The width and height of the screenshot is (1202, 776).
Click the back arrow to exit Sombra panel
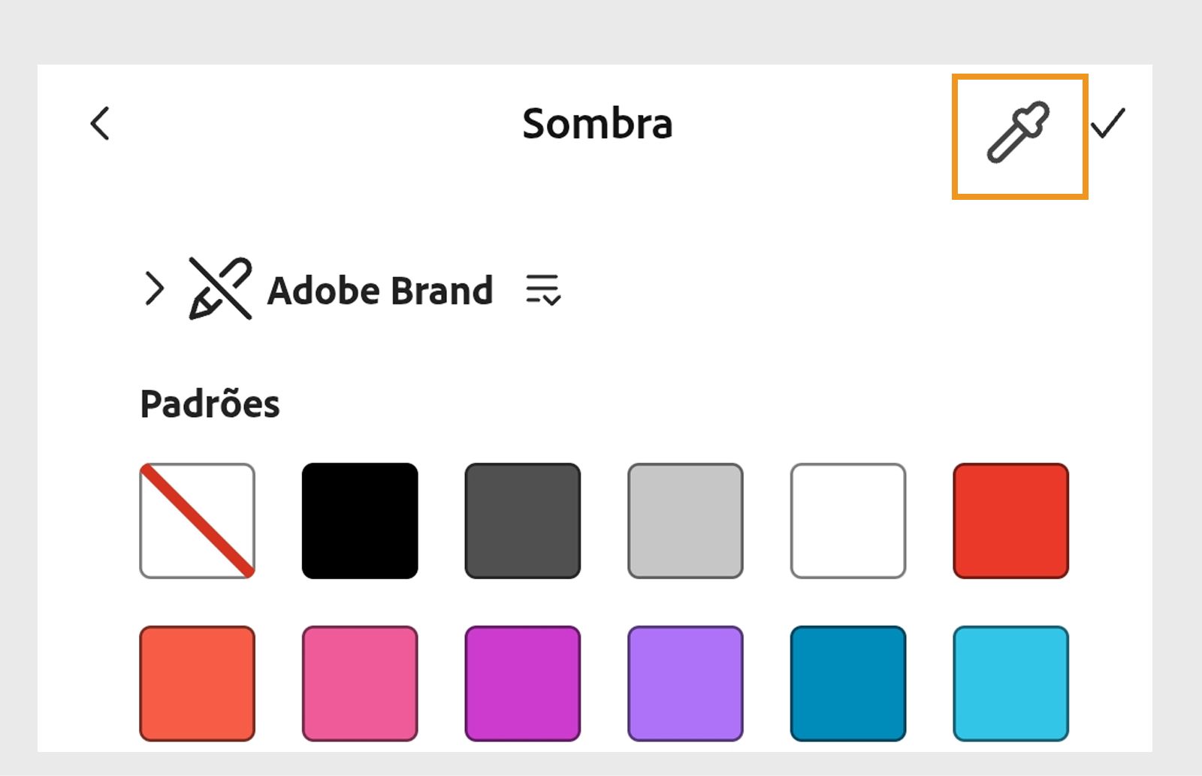click(100, 124)
